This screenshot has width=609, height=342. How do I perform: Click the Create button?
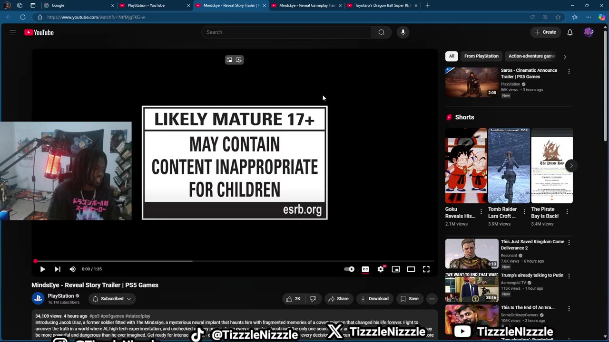tap(545, 32)
